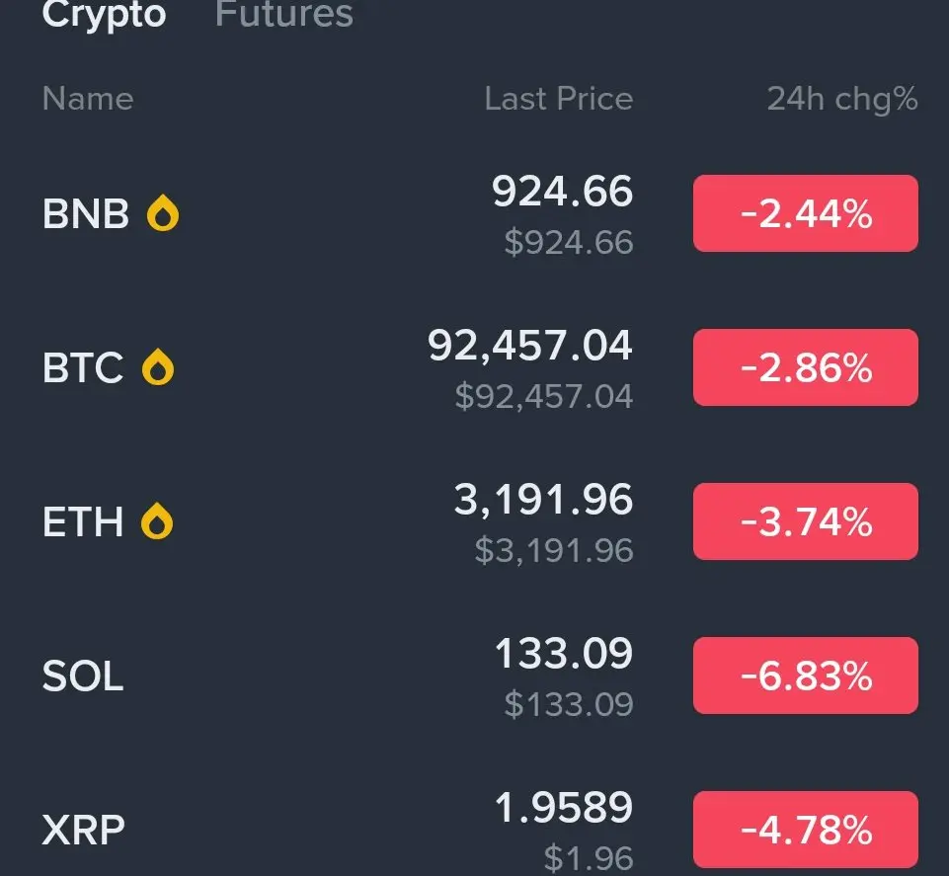The width and height of the screenshot is (949, 876).
Task: Toggle BTC -2.86% change badge
Action: point(806,367)
